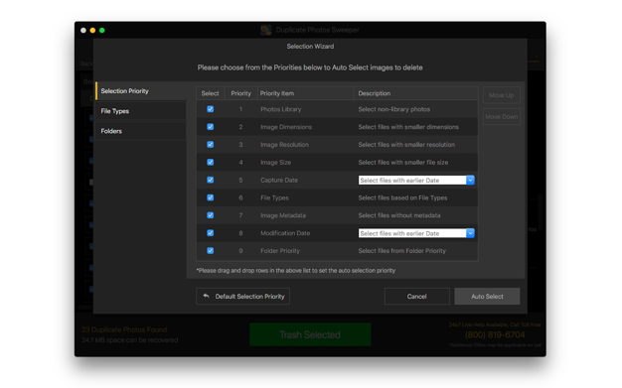Toggle the File Types row checkbox

pyautogui.click(x=211, y=197)
